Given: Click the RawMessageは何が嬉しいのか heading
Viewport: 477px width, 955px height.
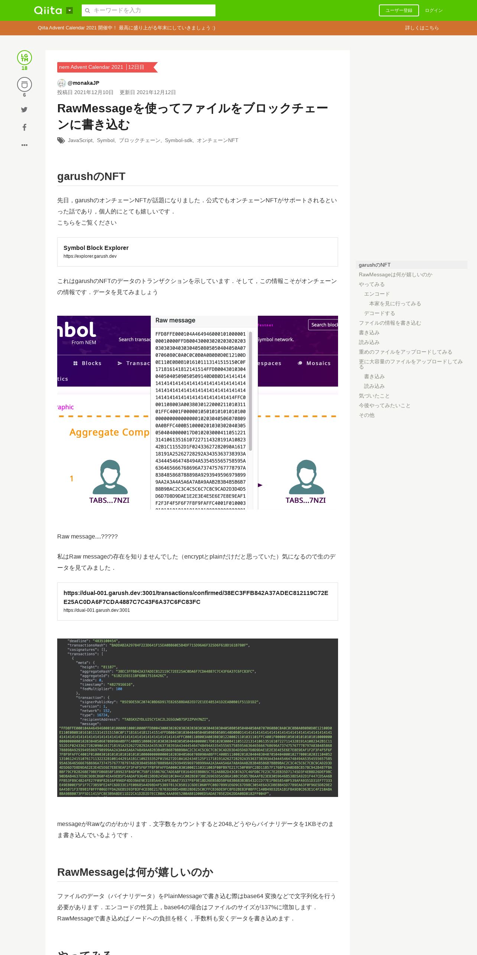Looking at the screenshot, I should (135, 872).
